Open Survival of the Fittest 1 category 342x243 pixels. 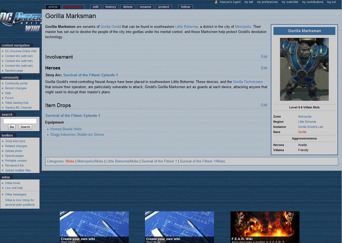[x=159, y=161]
